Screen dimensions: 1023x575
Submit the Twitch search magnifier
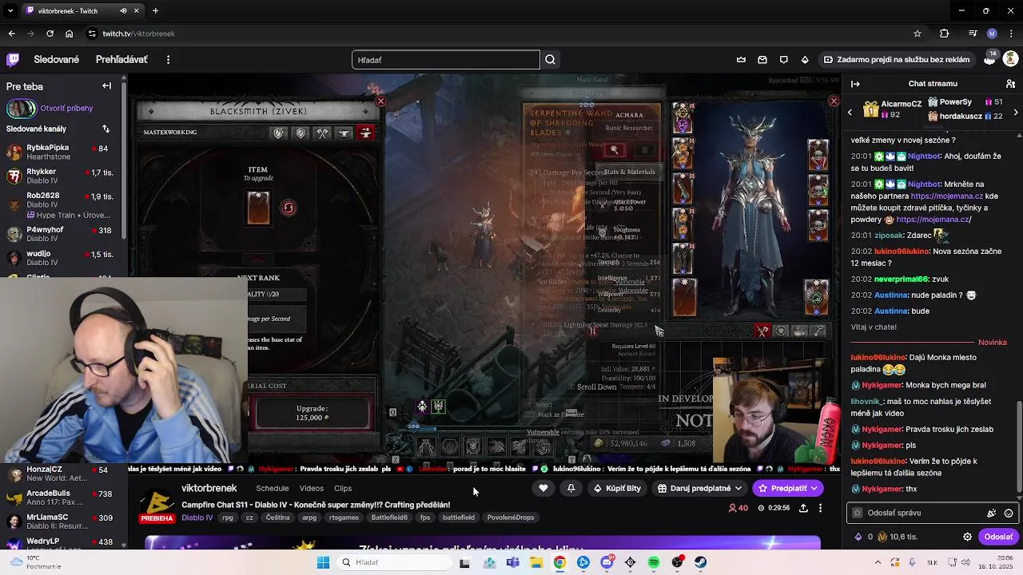coord(550,60)
